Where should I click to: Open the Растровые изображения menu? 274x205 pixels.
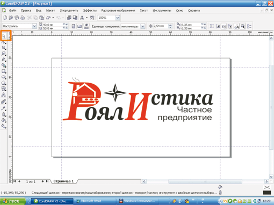pos(118,11)
